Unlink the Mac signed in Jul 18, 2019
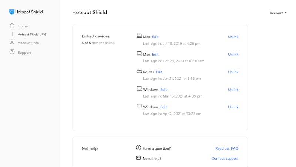This screenshot has width=296, height=167. [x=233, y=37]
